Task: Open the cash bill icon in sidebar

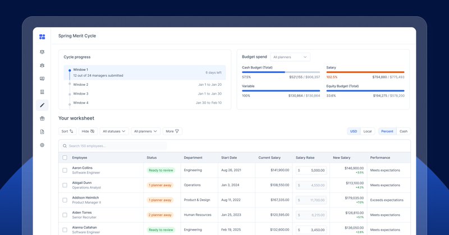Action: [42, 79]
